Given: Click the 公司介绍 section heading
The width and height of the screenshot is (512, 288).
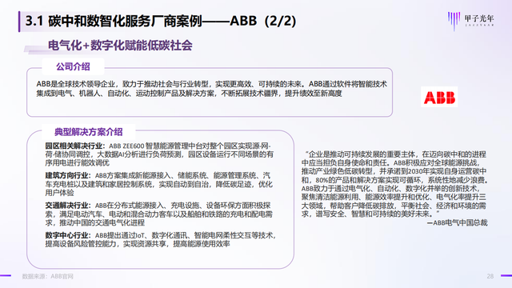Looking at the screenshot, I should 73,66.
